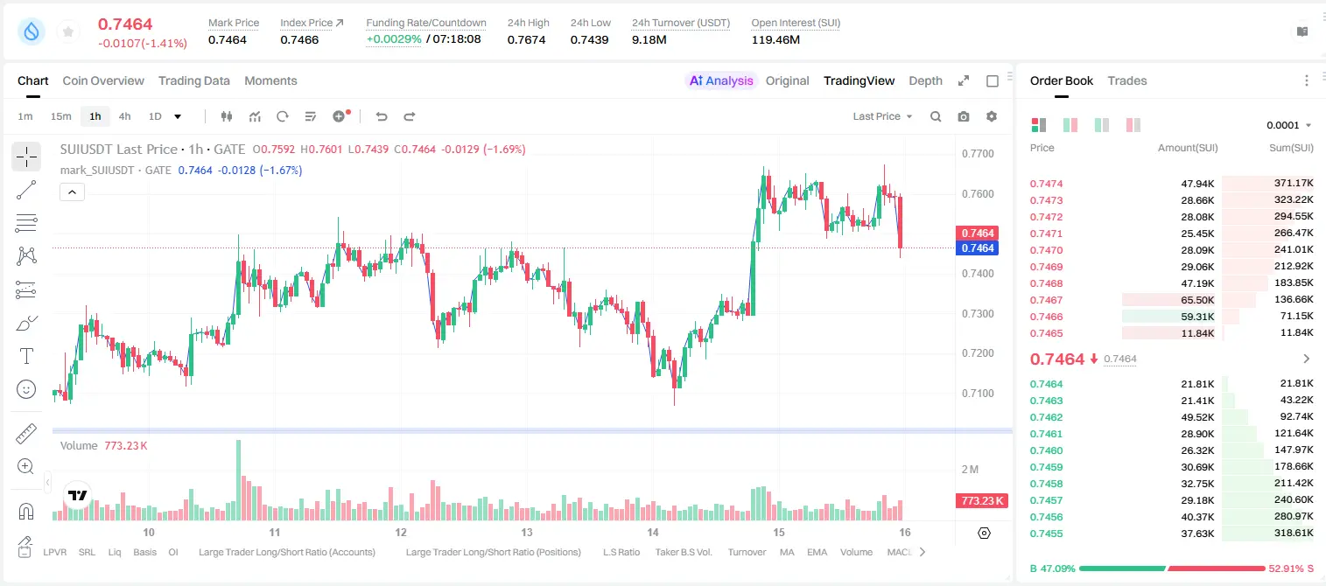1326x586 pixels.
Task: Undo the last chart action
Action: (x=382, y=116)
